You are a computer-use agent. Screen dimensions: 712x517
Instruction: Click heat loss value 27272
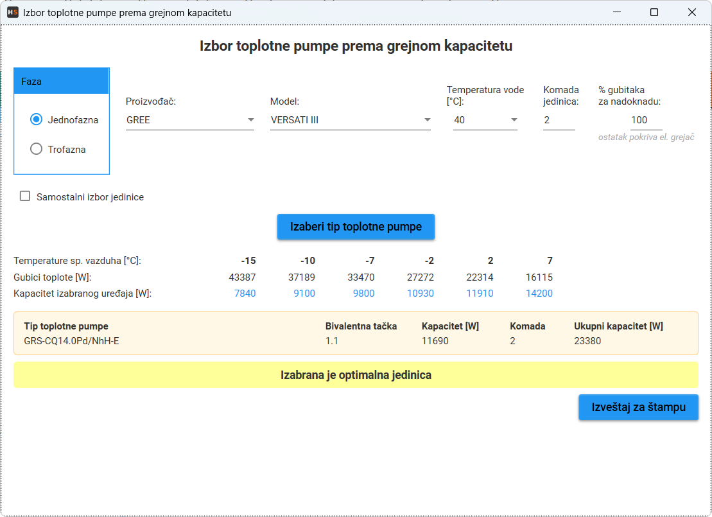point(421,277)
